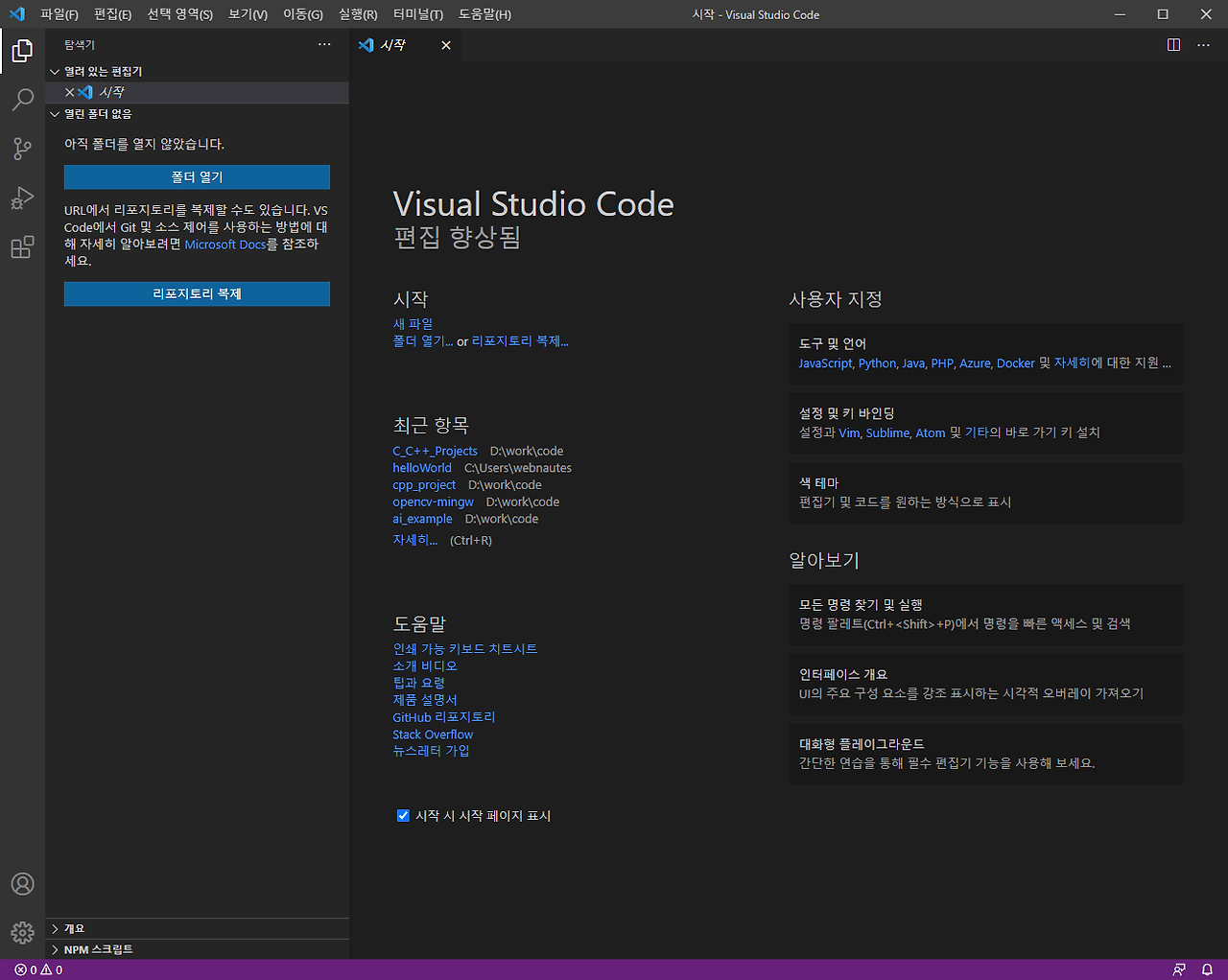The image size is (1228, 980).
Task: Click the 리포지토리 복제 button
Action: click(197, 294)
